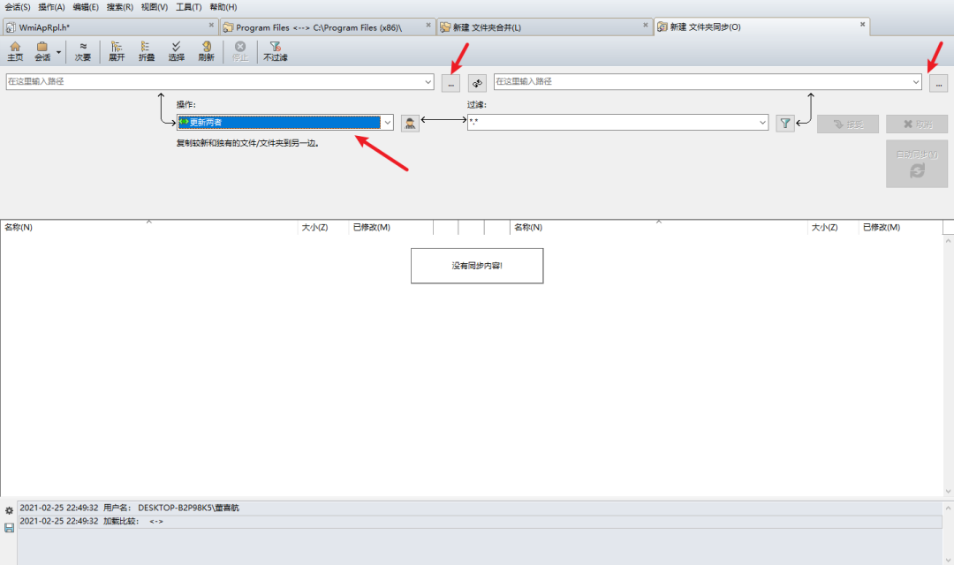Close the 文件夹合并 tab
The height and width of the screenshot is (565, 954).
point(646,25)
